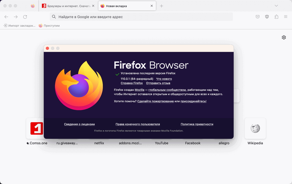Open the hamburger application menu

click(x=286, y=17)
